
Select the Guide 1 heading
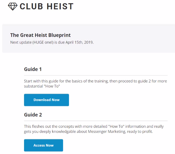point(33,69)
